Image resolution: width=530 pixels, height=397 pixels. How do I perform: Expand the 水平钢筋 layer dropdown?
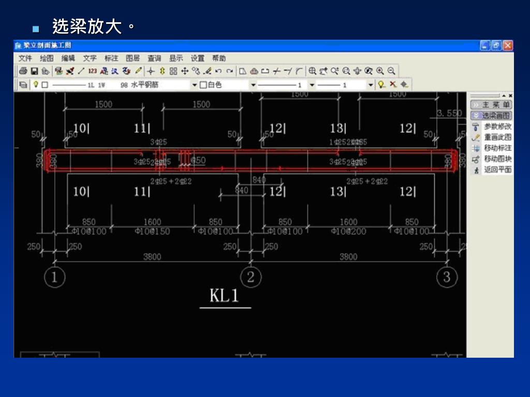coord(195,85)
